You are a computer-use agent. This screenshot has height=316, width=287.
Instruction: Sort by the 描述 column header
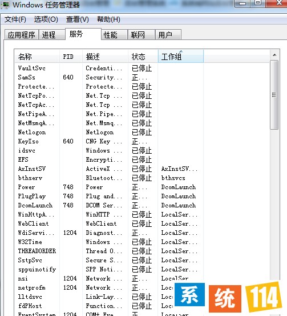click(105, 57)
